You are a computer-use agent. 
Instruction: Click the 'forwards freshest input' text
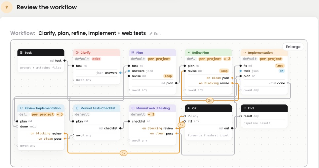click(208, 135)
